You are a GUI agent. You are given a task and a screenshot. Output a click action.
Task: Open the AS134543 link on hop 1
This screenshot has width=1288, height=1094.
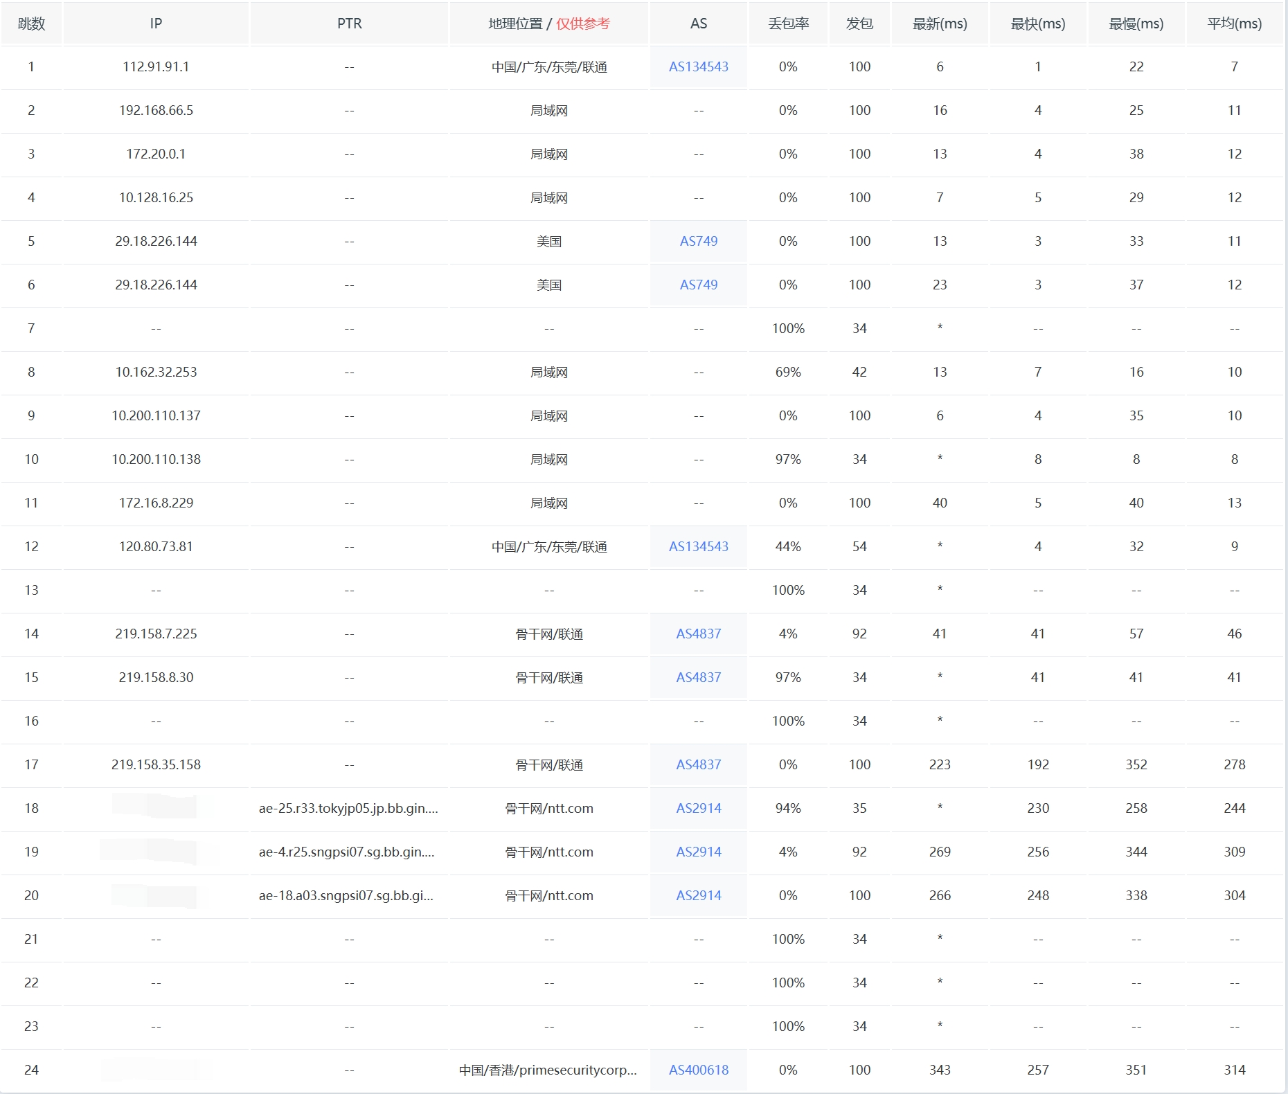pyautogui.click(x=698, y=66)
